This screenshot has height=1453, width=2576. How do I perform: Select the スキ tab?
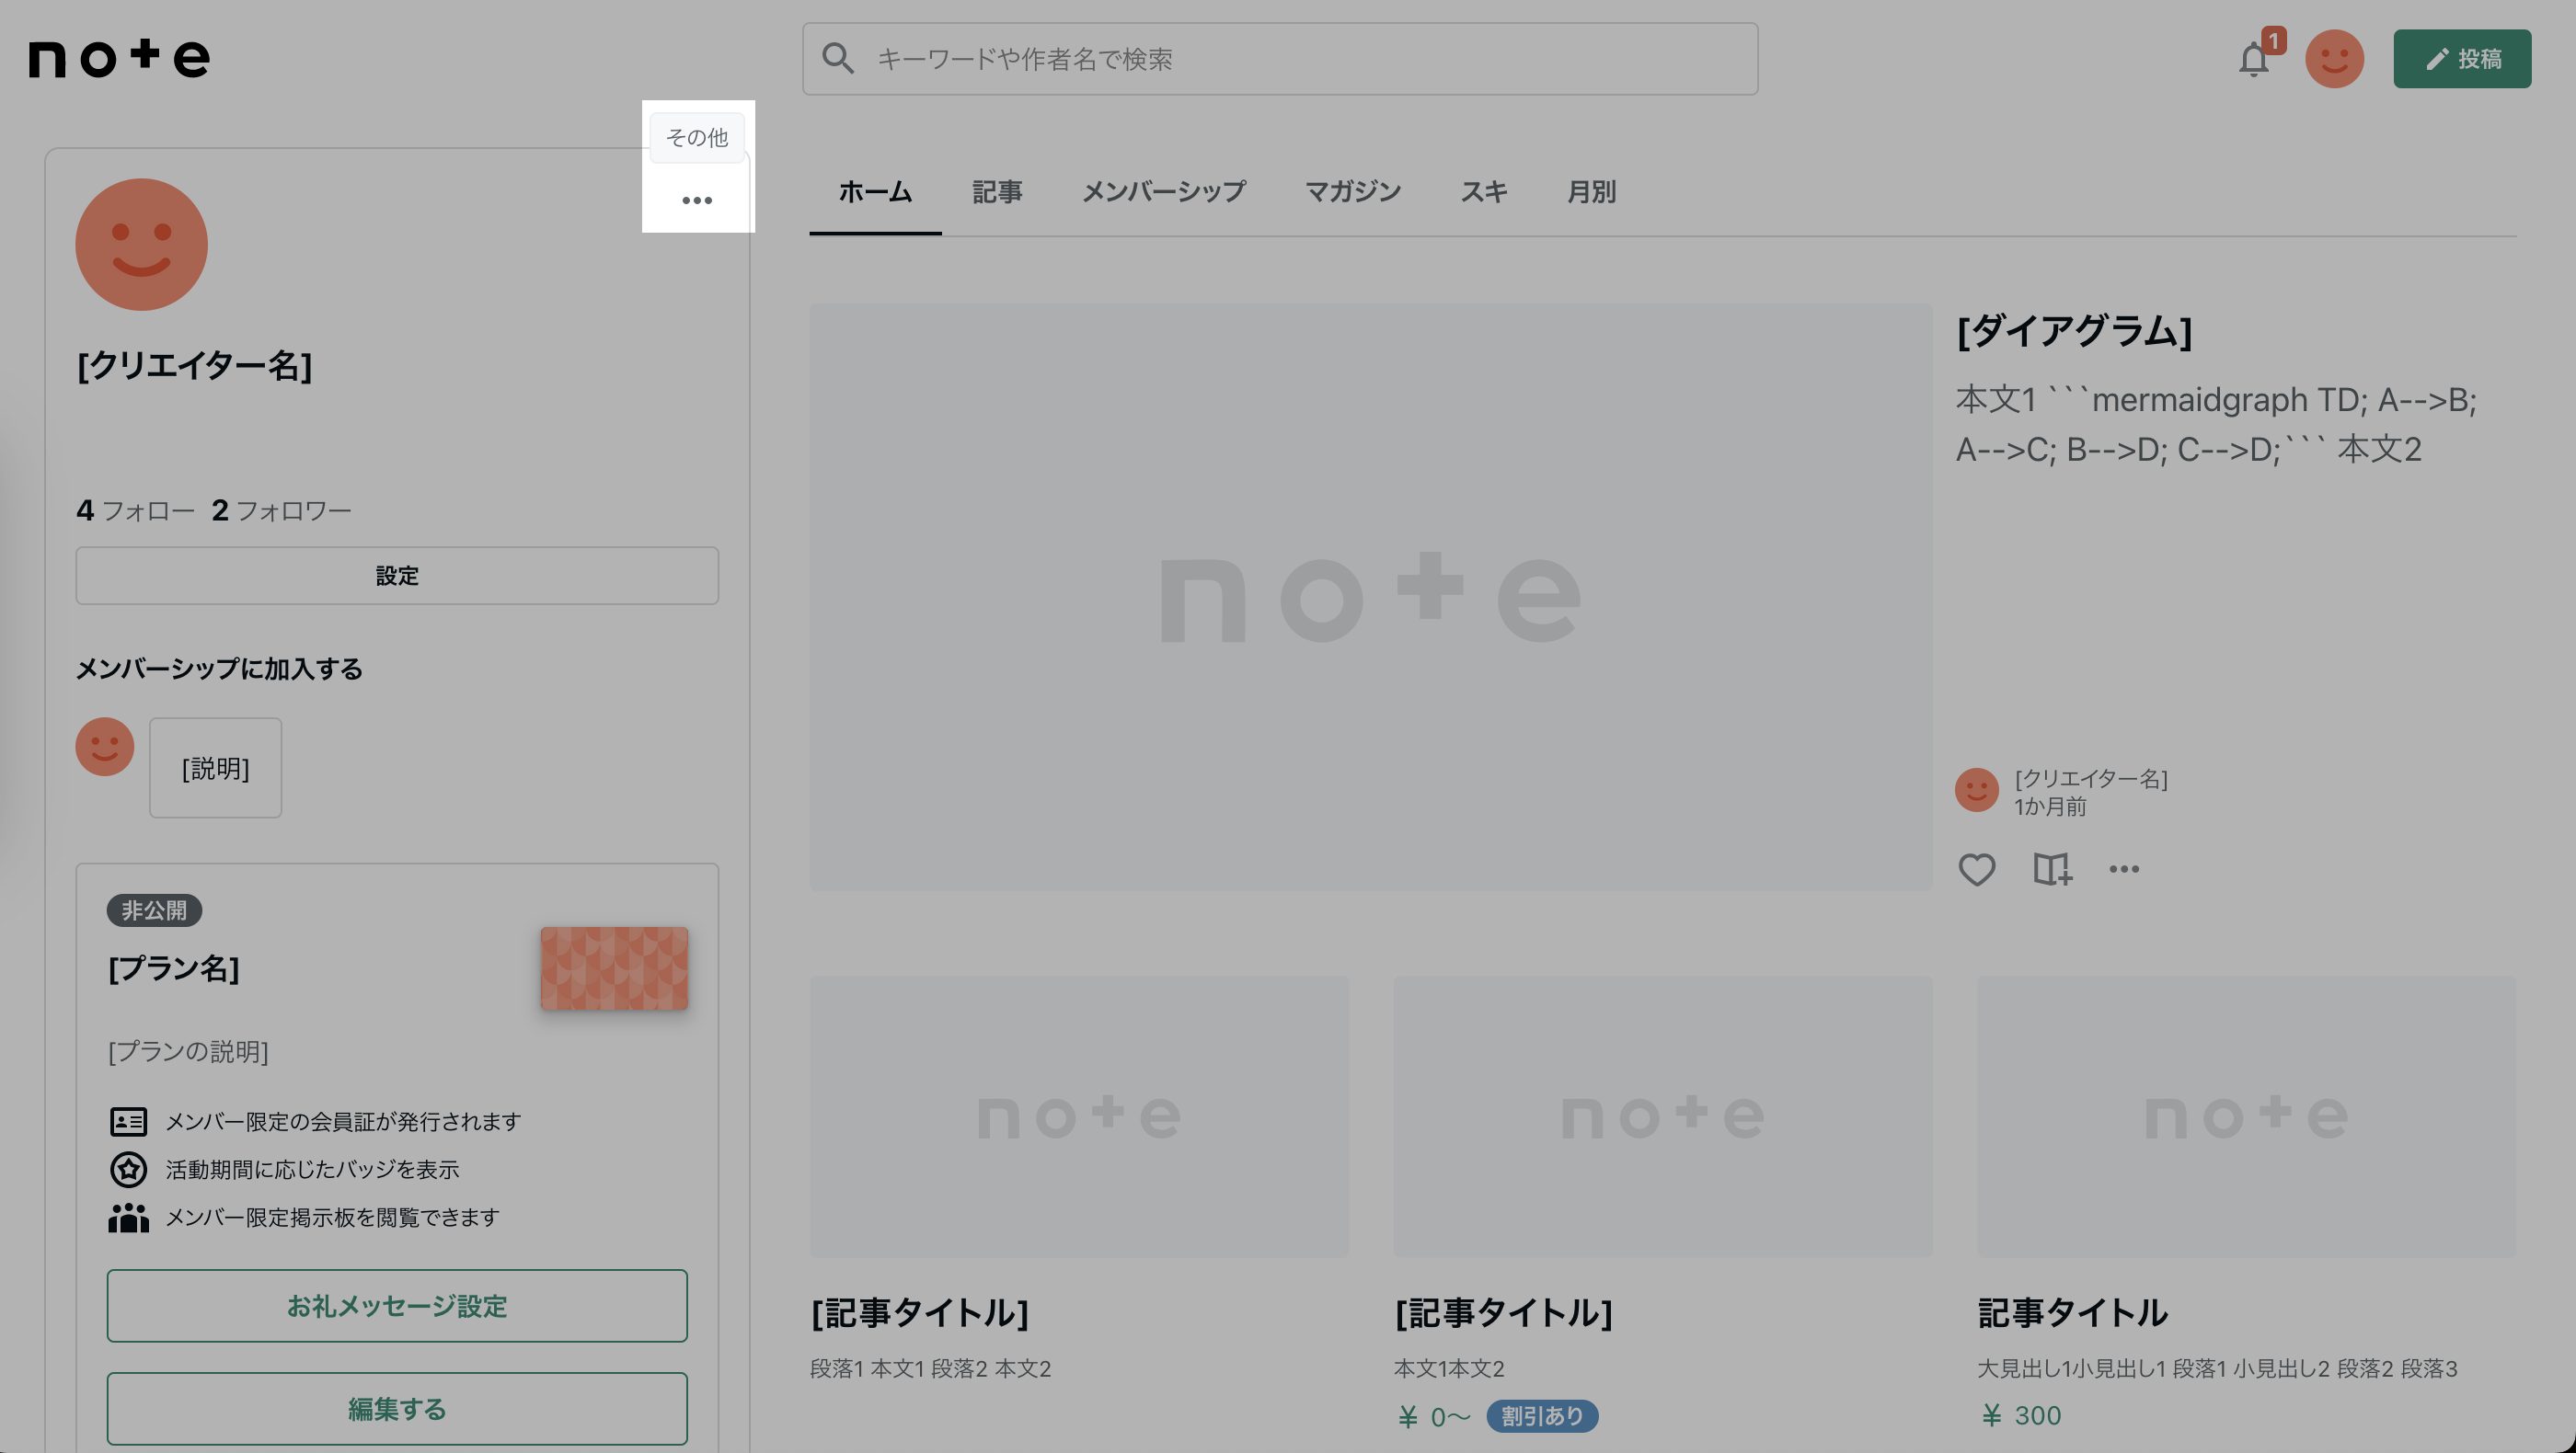(x=1484, y=192)
